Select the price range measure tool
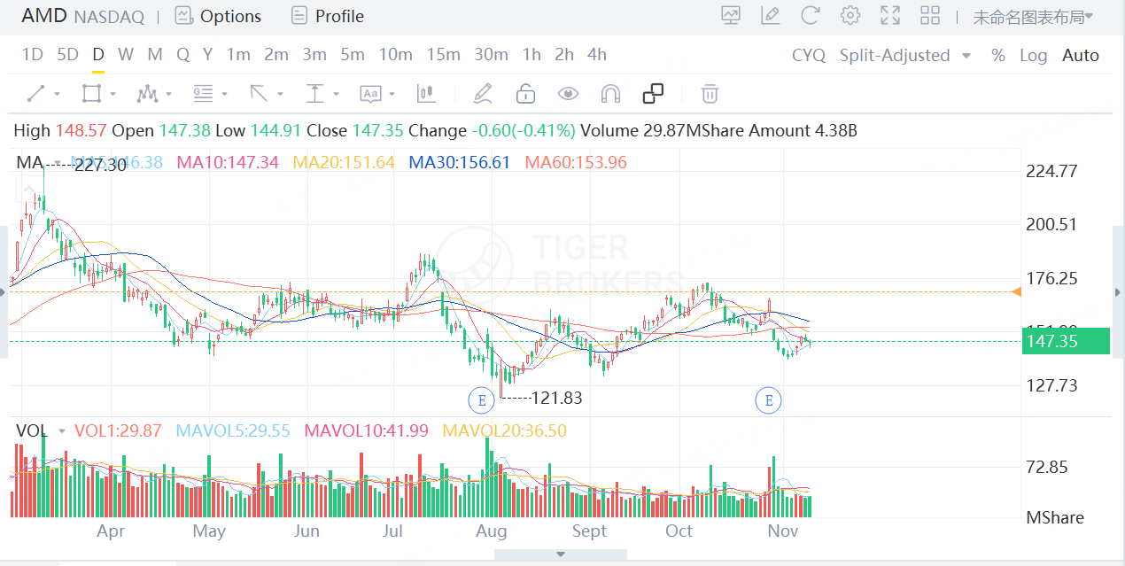The height and width of the screenshot is (566, 1125). [314, 93]
